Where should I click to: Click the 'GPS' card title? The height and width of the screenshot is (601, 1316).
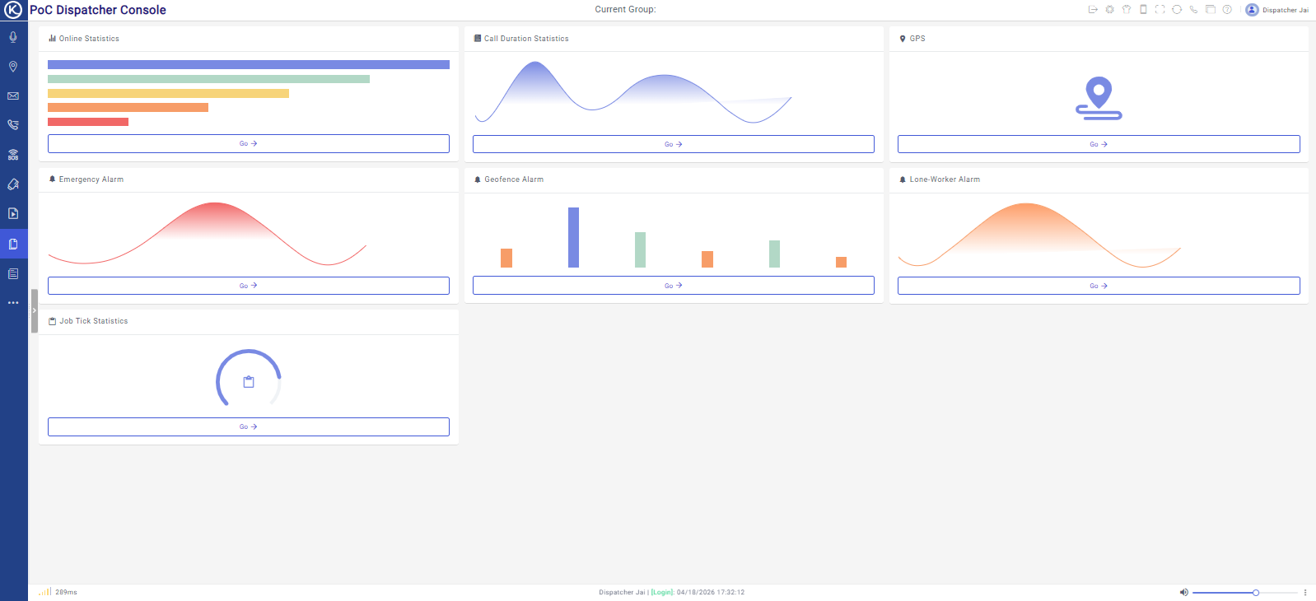pos(917,39)
